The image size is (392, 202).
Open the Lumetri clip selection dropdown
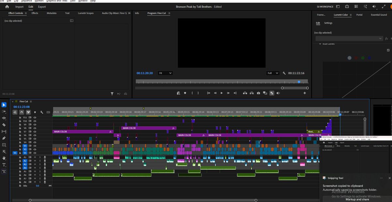click(x=349, y=39)
